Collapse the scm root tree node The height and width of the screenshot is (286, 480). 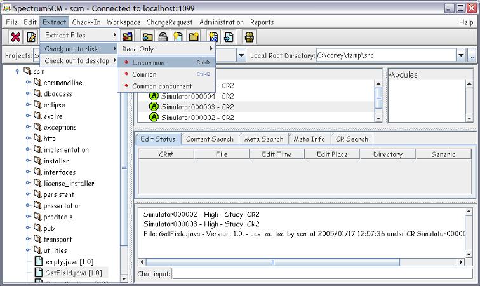coord(17,71)
